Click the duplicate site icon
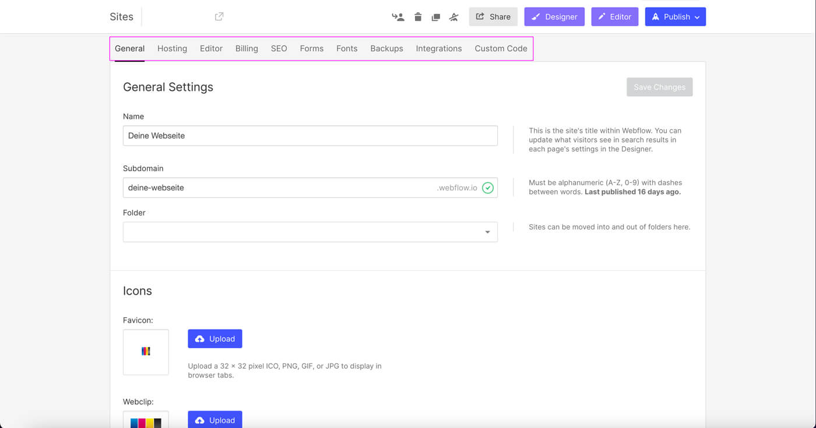The height and width of the screenshot is (428, 816). (x=435, y=17)
